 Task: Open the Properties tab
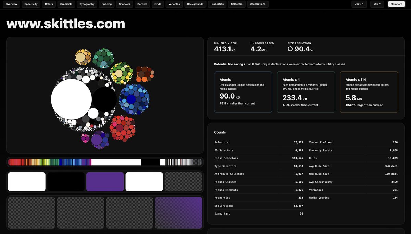click(x=217, y=4)
